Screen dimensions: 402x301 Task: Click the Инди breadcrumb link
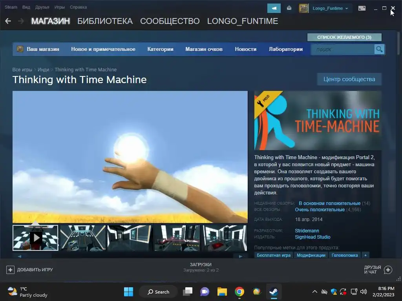point(43,70)
